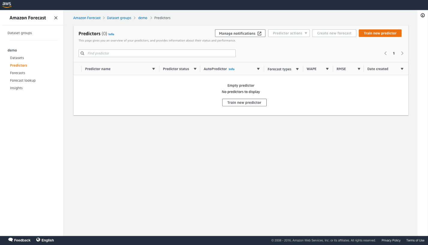Go to previous page of predictors
The height and width of the screenshot is (245, 428).
[x=385, y=53]
